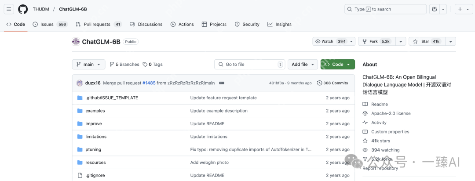The image size is (475, 181).
Task: Open the hamburger navigation menu
Action: [9, 9]
